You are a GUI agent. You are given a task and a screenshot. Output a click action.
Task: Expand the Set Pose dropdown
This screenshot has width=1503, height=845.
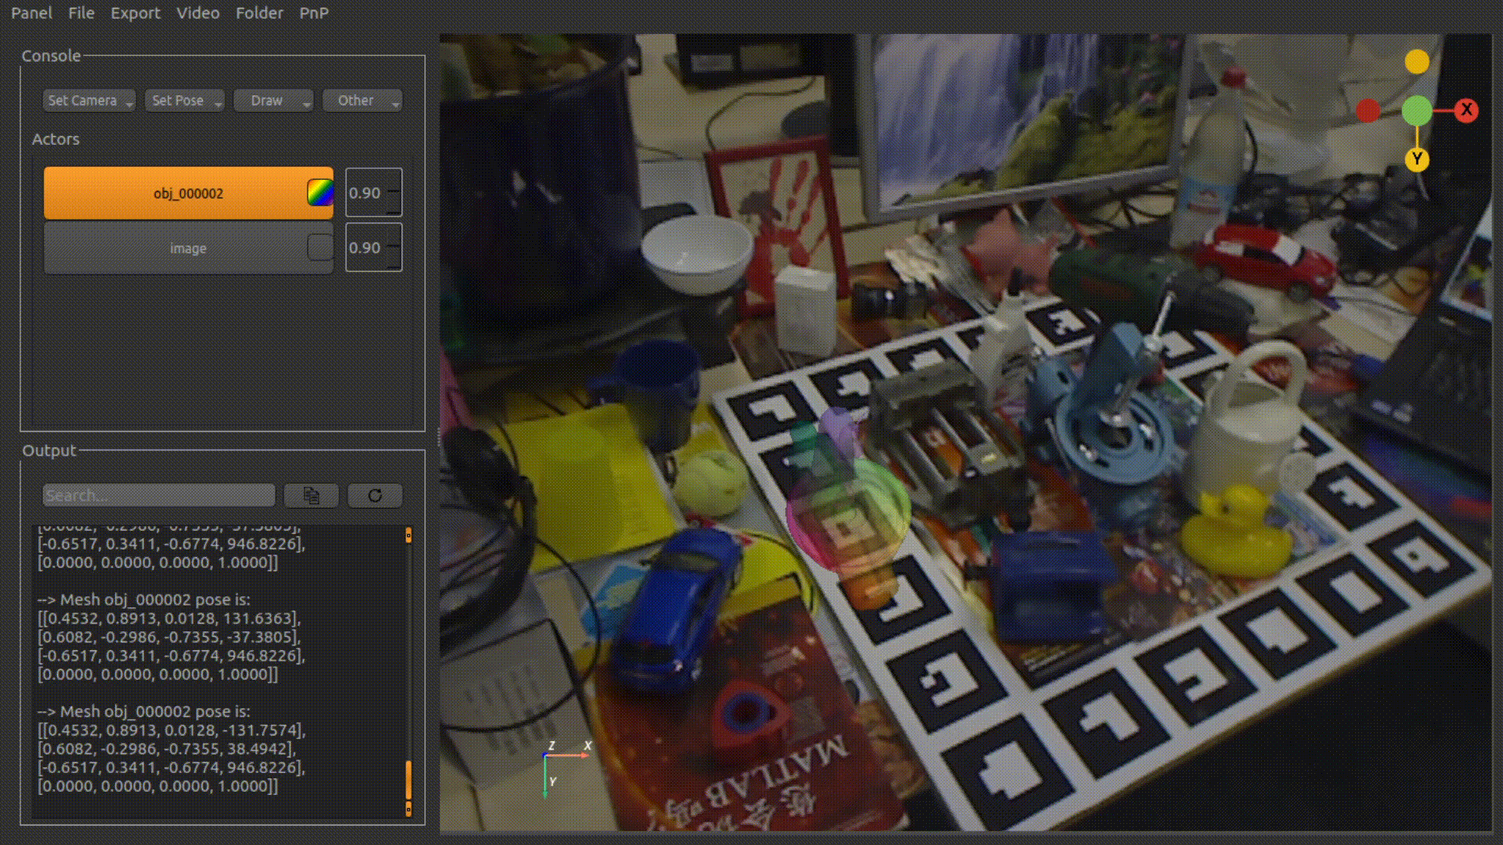pyautogui.click(x=184, y=100)
